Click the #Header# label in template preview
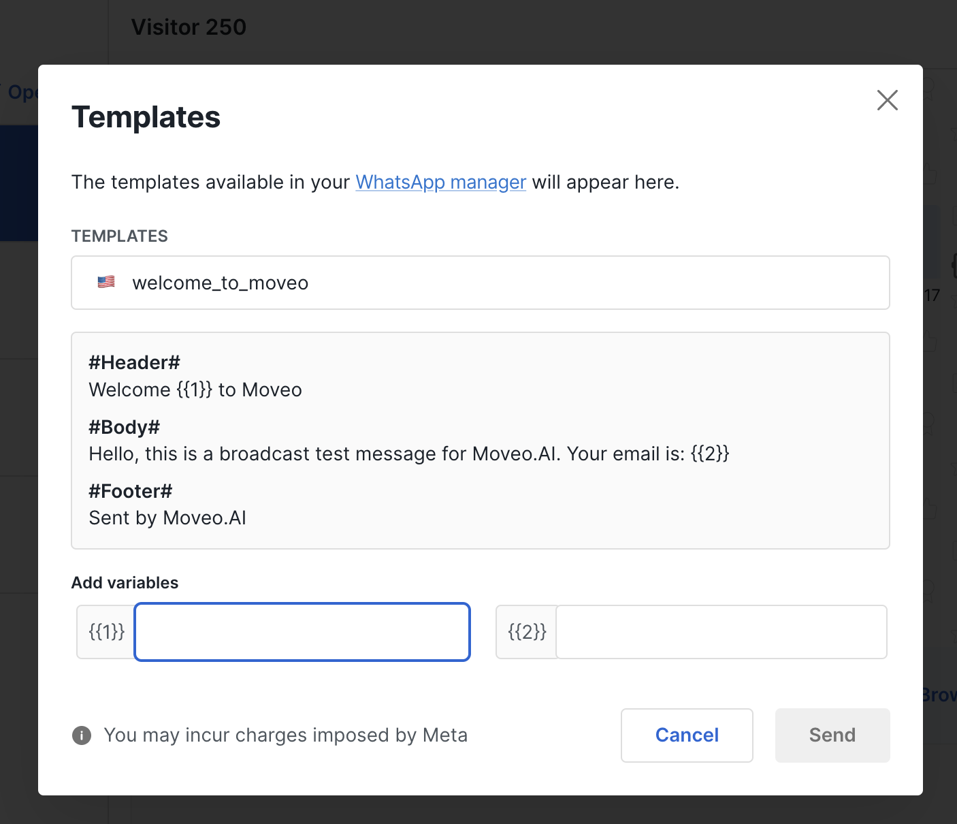 [135, 362]
